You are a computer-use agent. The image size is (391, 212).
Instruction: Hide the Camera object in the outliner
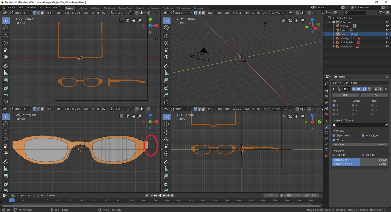(x=387, y=26)
